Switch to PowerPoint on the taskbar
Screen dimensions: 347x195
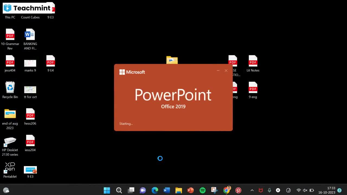tap(191, 190)
